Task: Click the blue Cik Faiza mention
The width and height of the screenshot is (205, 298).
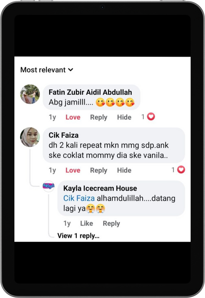Action: [x=79, y=198]
